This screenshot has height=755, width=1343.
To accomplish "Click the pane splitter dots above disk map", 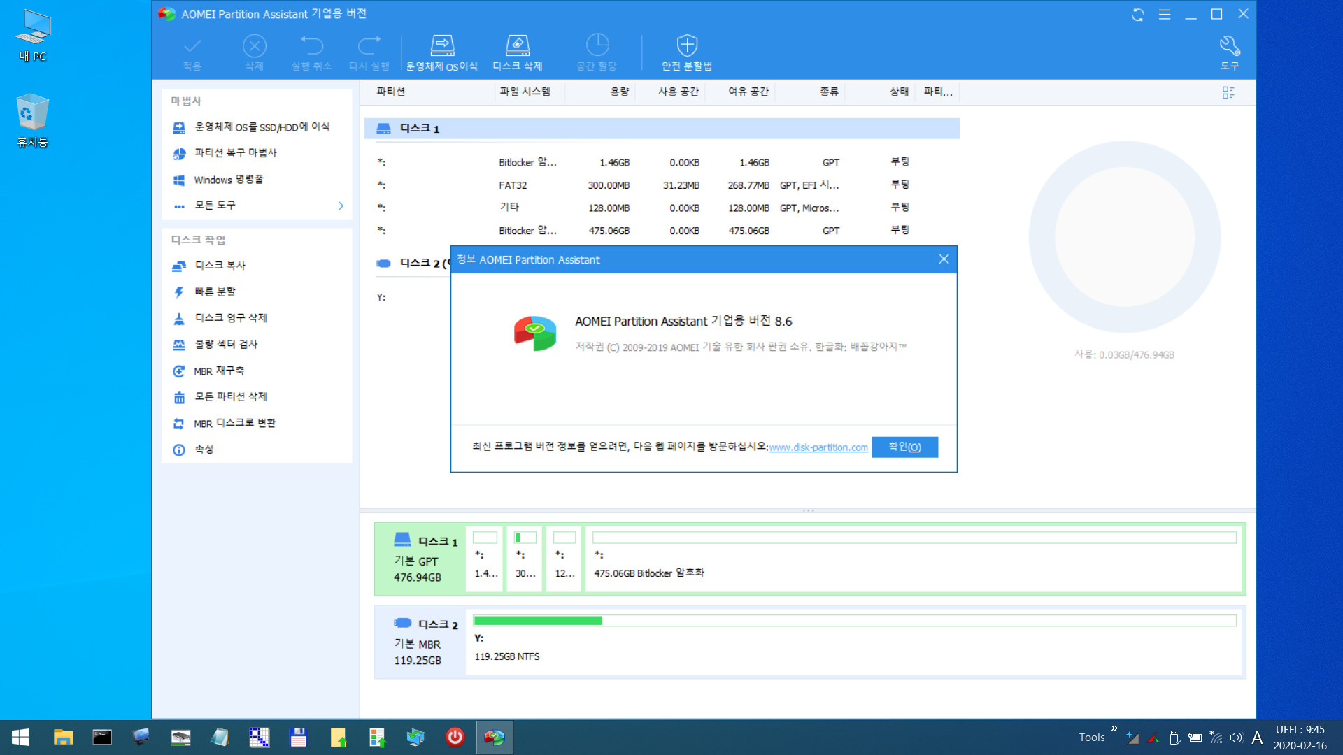I will click(x=808, y=510).
